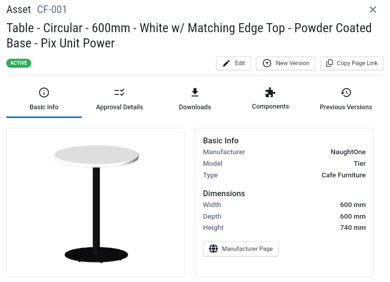Switch to the Approval Details tab
The image size is (390, 282).
tap(119, 107)
